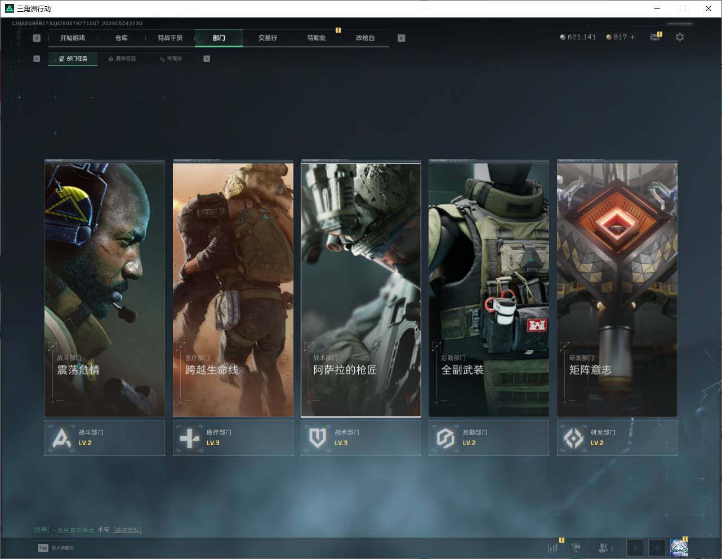
Task: Click the Tab 进入特勤处 button
Action: click(x=56, y=548)
